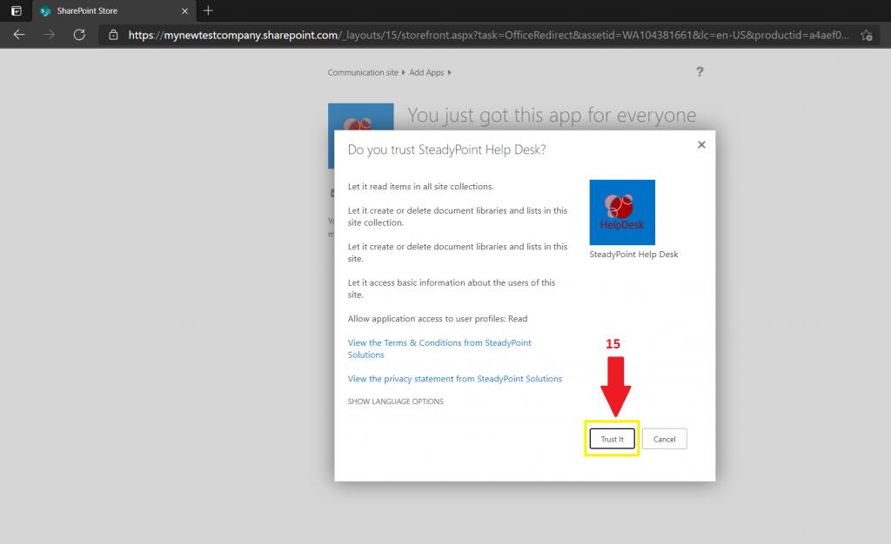Viewport: 891px width, 544px height.
Task: Open Terms & Conditions from SteadyPoint Solutions
Action: coord(439,348)
